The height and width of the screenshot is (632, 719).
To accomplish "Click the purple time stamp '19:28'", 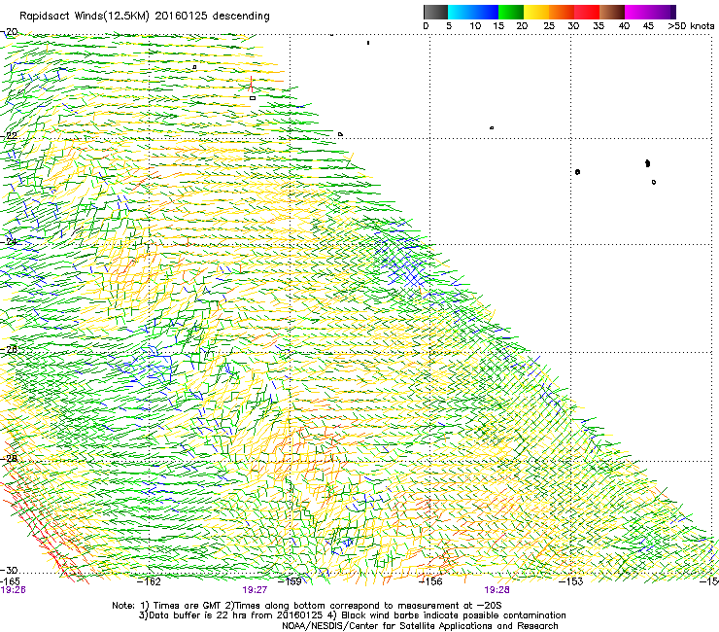I will 497,590.
